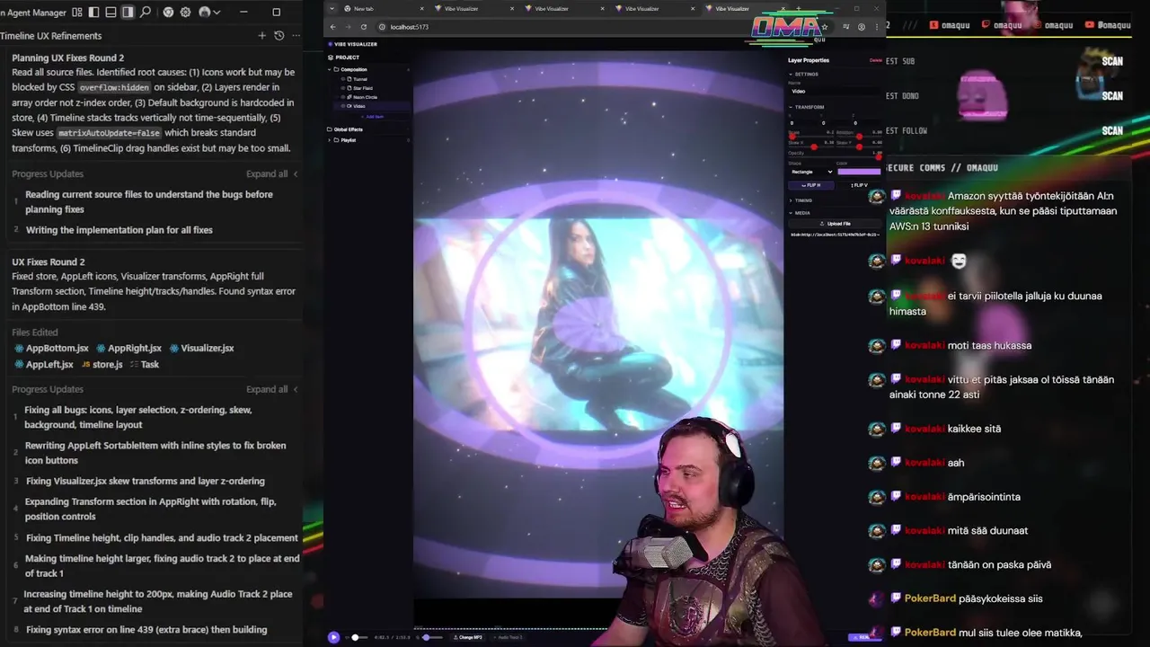This screenshot has height=647, width=1150.
Task: Adjust the Opacity slider
Action: 835,157
